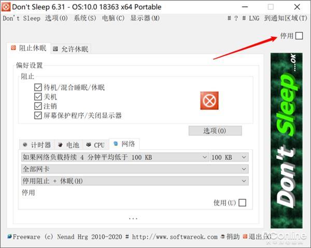The height and width of the screenshot is (248, 311).
Task: Uncheck 待机/混合睡眠/休眠 checkbox
Action: point(38,87)
